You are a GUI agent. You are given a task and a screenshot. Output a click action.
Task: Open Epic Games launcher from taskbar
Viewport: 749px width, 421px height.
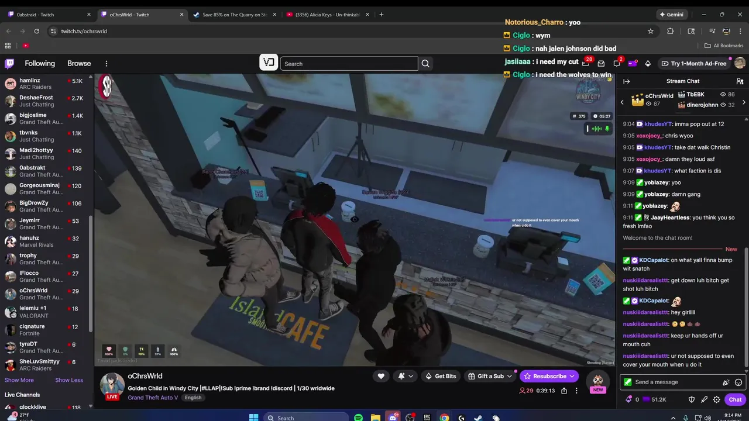pos(427,417)
